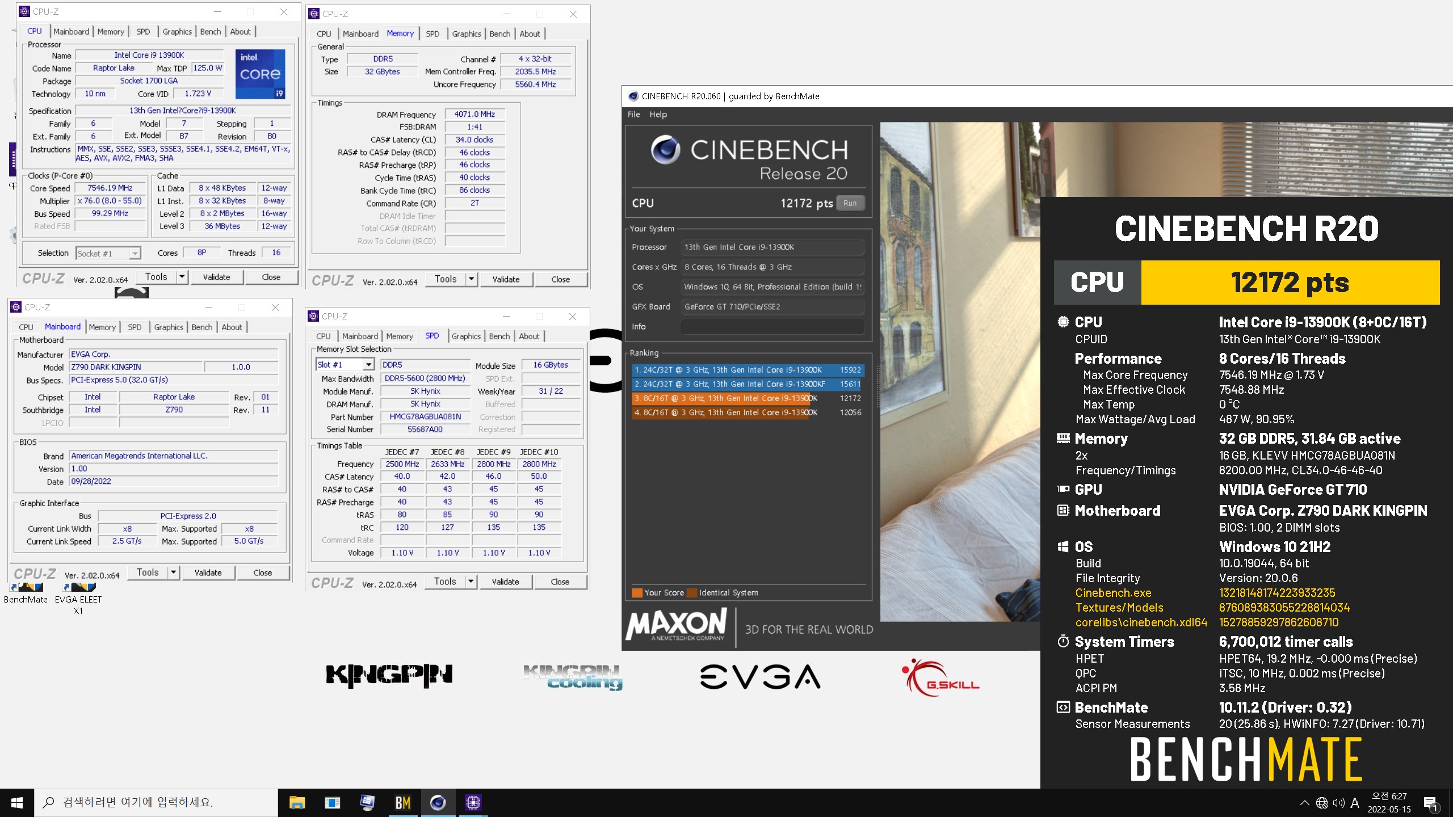Click Tools button in Mainboard window
Viewport: 1453px width, 817px height.
pos(148,572)
